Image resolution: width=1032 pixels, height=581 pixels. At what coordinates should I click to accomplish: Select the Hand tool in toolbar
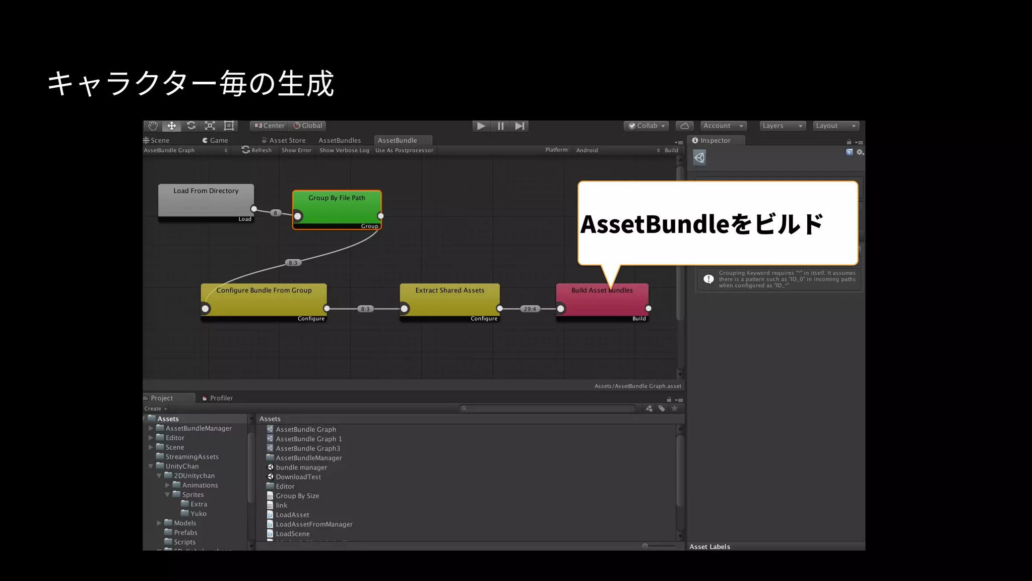tap(153, 126)
